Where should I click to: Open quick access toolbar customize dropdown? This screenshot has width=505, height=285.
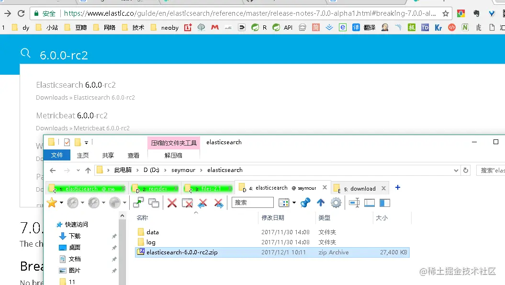pyautogui.click(x=86, y=142)
